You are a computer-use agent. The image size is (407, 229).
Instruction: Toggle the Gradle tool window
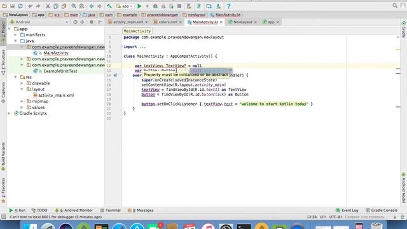tap(404, 29)
